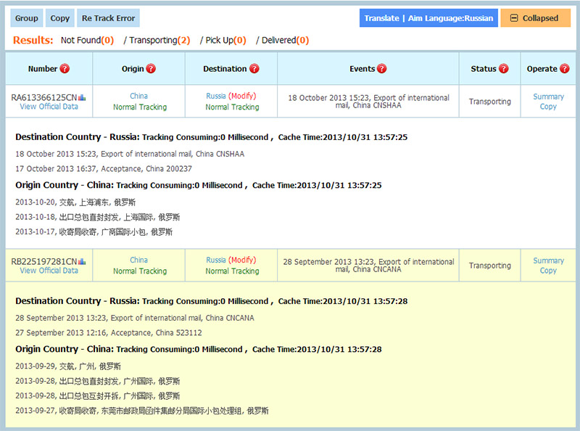Click help icon next to Status header
This screenshot has width=580, height=431.
click(x=503, y=68)
